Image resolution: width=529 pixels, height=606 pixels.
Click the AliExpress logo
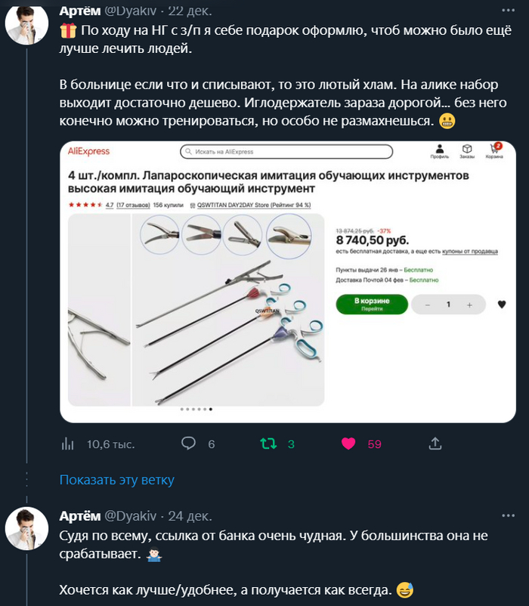click(x=88, y=150)
